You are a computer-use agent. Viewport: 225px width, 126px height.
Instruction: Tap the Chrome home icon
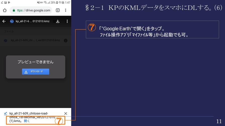(5, 10)
